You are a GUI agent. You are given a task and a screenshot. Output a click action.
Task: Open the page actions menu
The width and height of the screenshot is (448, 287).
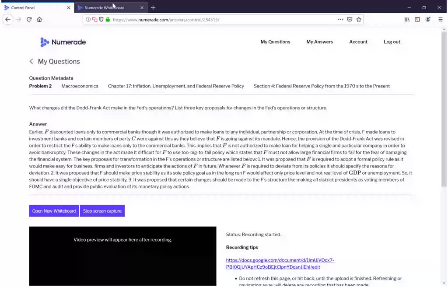point(341,19)
